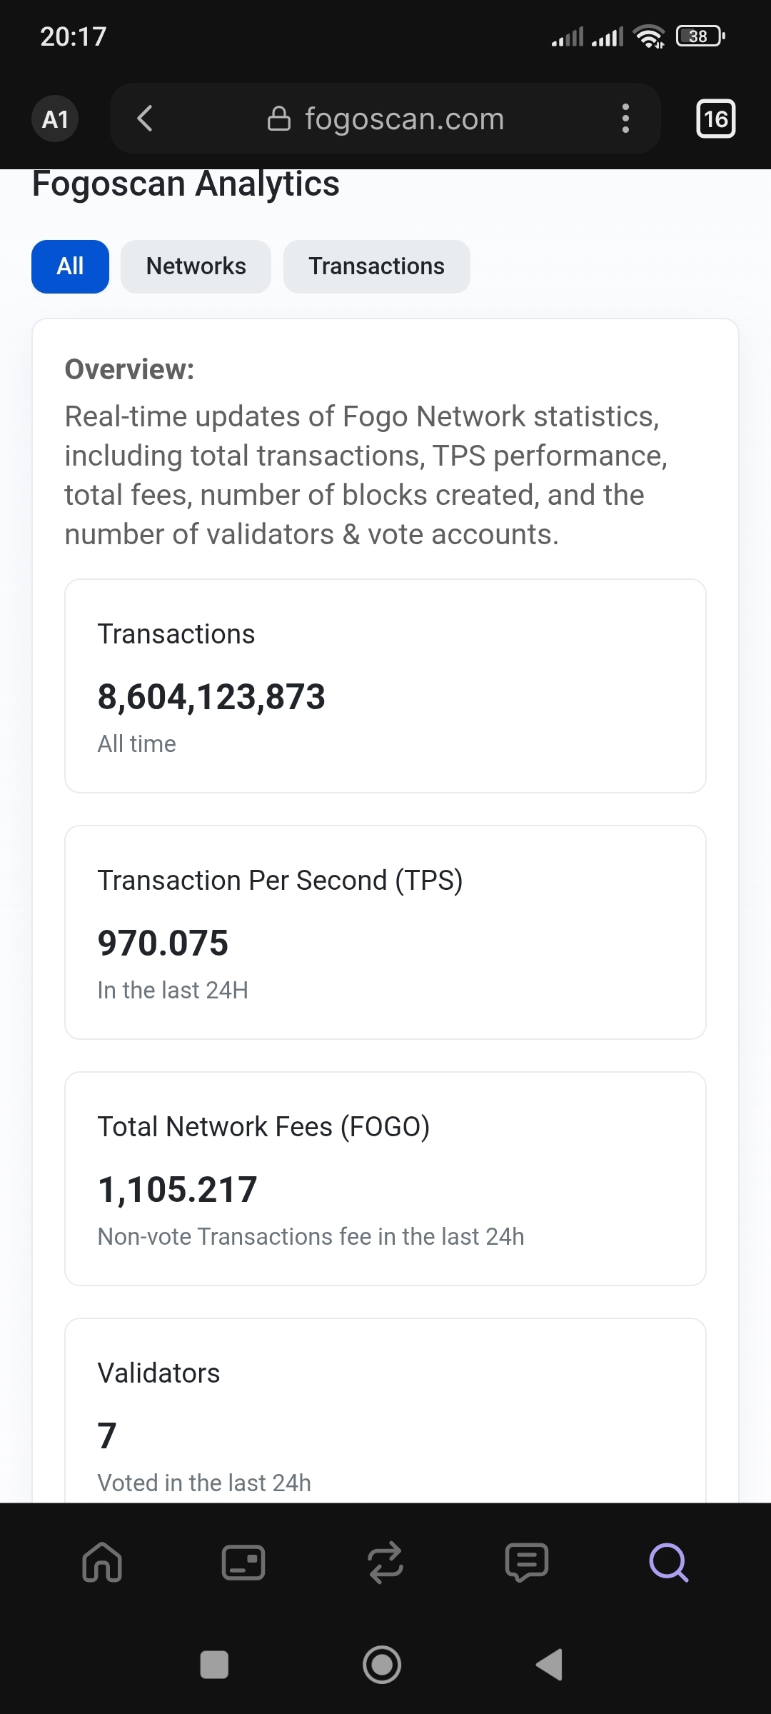Viewport: 771px width, 1714px height.
Task: Switch to the Transactions tab
Action: pyautogui.click(x=376, y=266)
